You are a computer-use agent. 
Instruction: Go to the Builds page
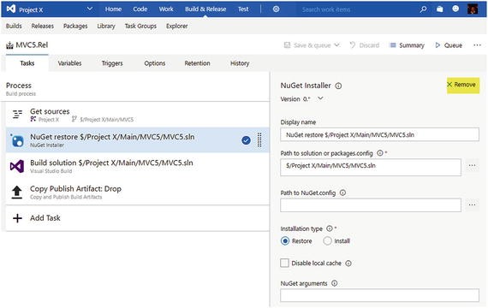pos(14,27)
